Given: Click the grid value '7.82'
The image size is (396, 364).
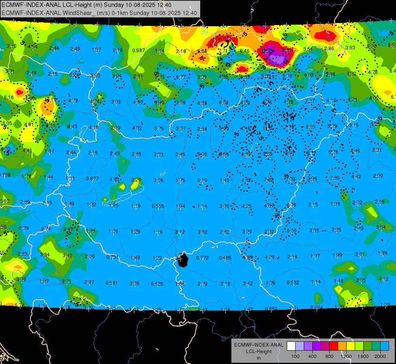Looking at the screenshot, I should [269, 180].
